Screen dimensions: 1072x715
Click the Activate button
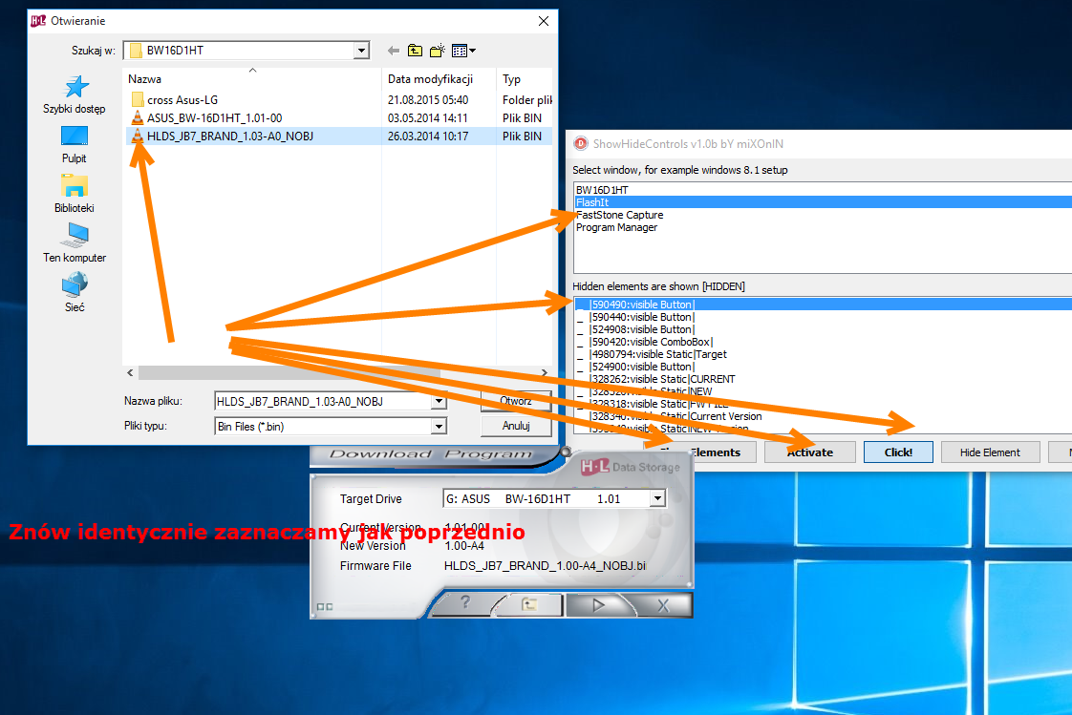[810, 452]
